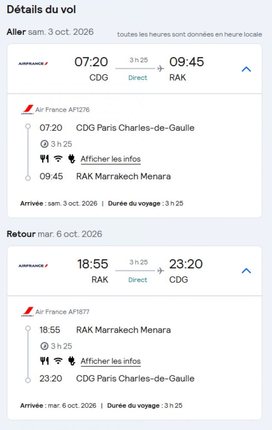Image resolution: width=272 pixels, height=430 pixels.
Task: Click the power plug icon on flight AF1276
Action: point(71,159)
